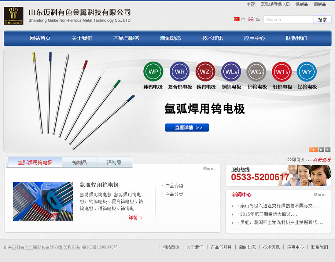The image size is (335, 262).
Task: Click the service hotline banner
Action: coord(278,175)
